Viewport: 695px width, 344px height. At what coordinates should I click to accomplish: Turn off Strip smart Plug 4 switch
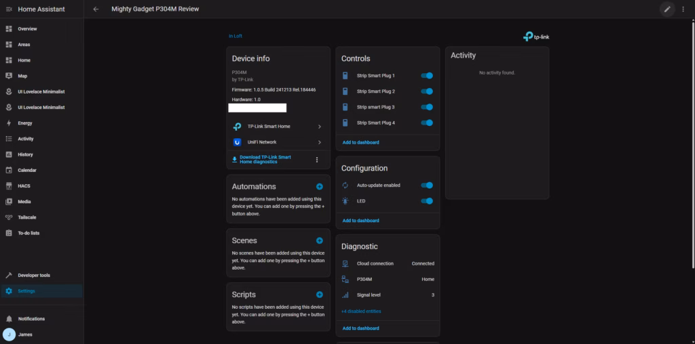coord(427,123)
